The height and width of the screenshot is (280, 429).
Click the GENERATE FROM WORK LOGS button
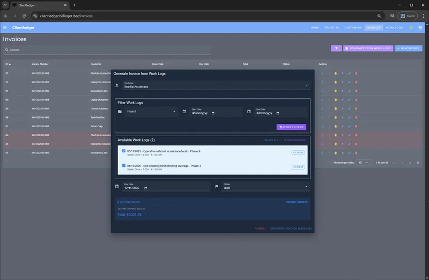368,48
